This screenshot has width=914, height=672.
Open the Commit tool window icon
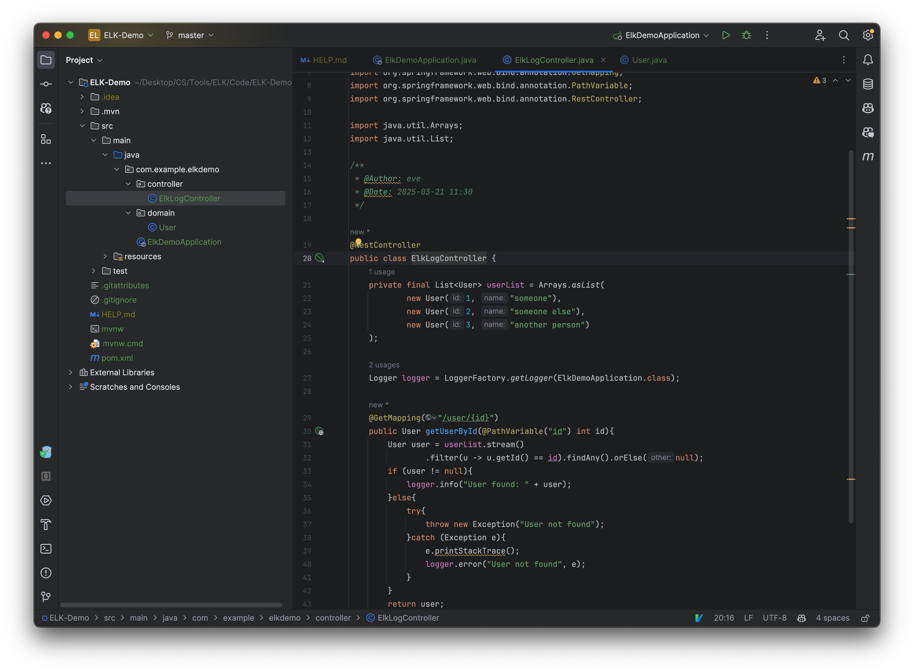pos(46,84)
